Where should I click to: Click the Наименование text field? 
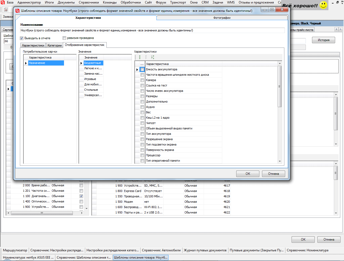[x=152, y=31]
